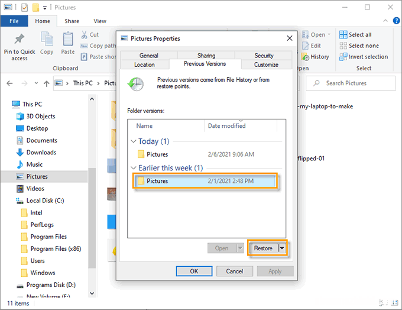Viewport: 402px width, 310px height.
Task: Open the Windows folder in tree
Action: pos(38,273)
